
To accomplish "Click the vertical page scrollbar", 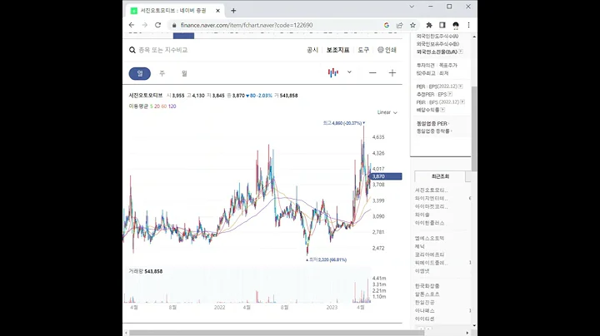I will coord(474,128).
